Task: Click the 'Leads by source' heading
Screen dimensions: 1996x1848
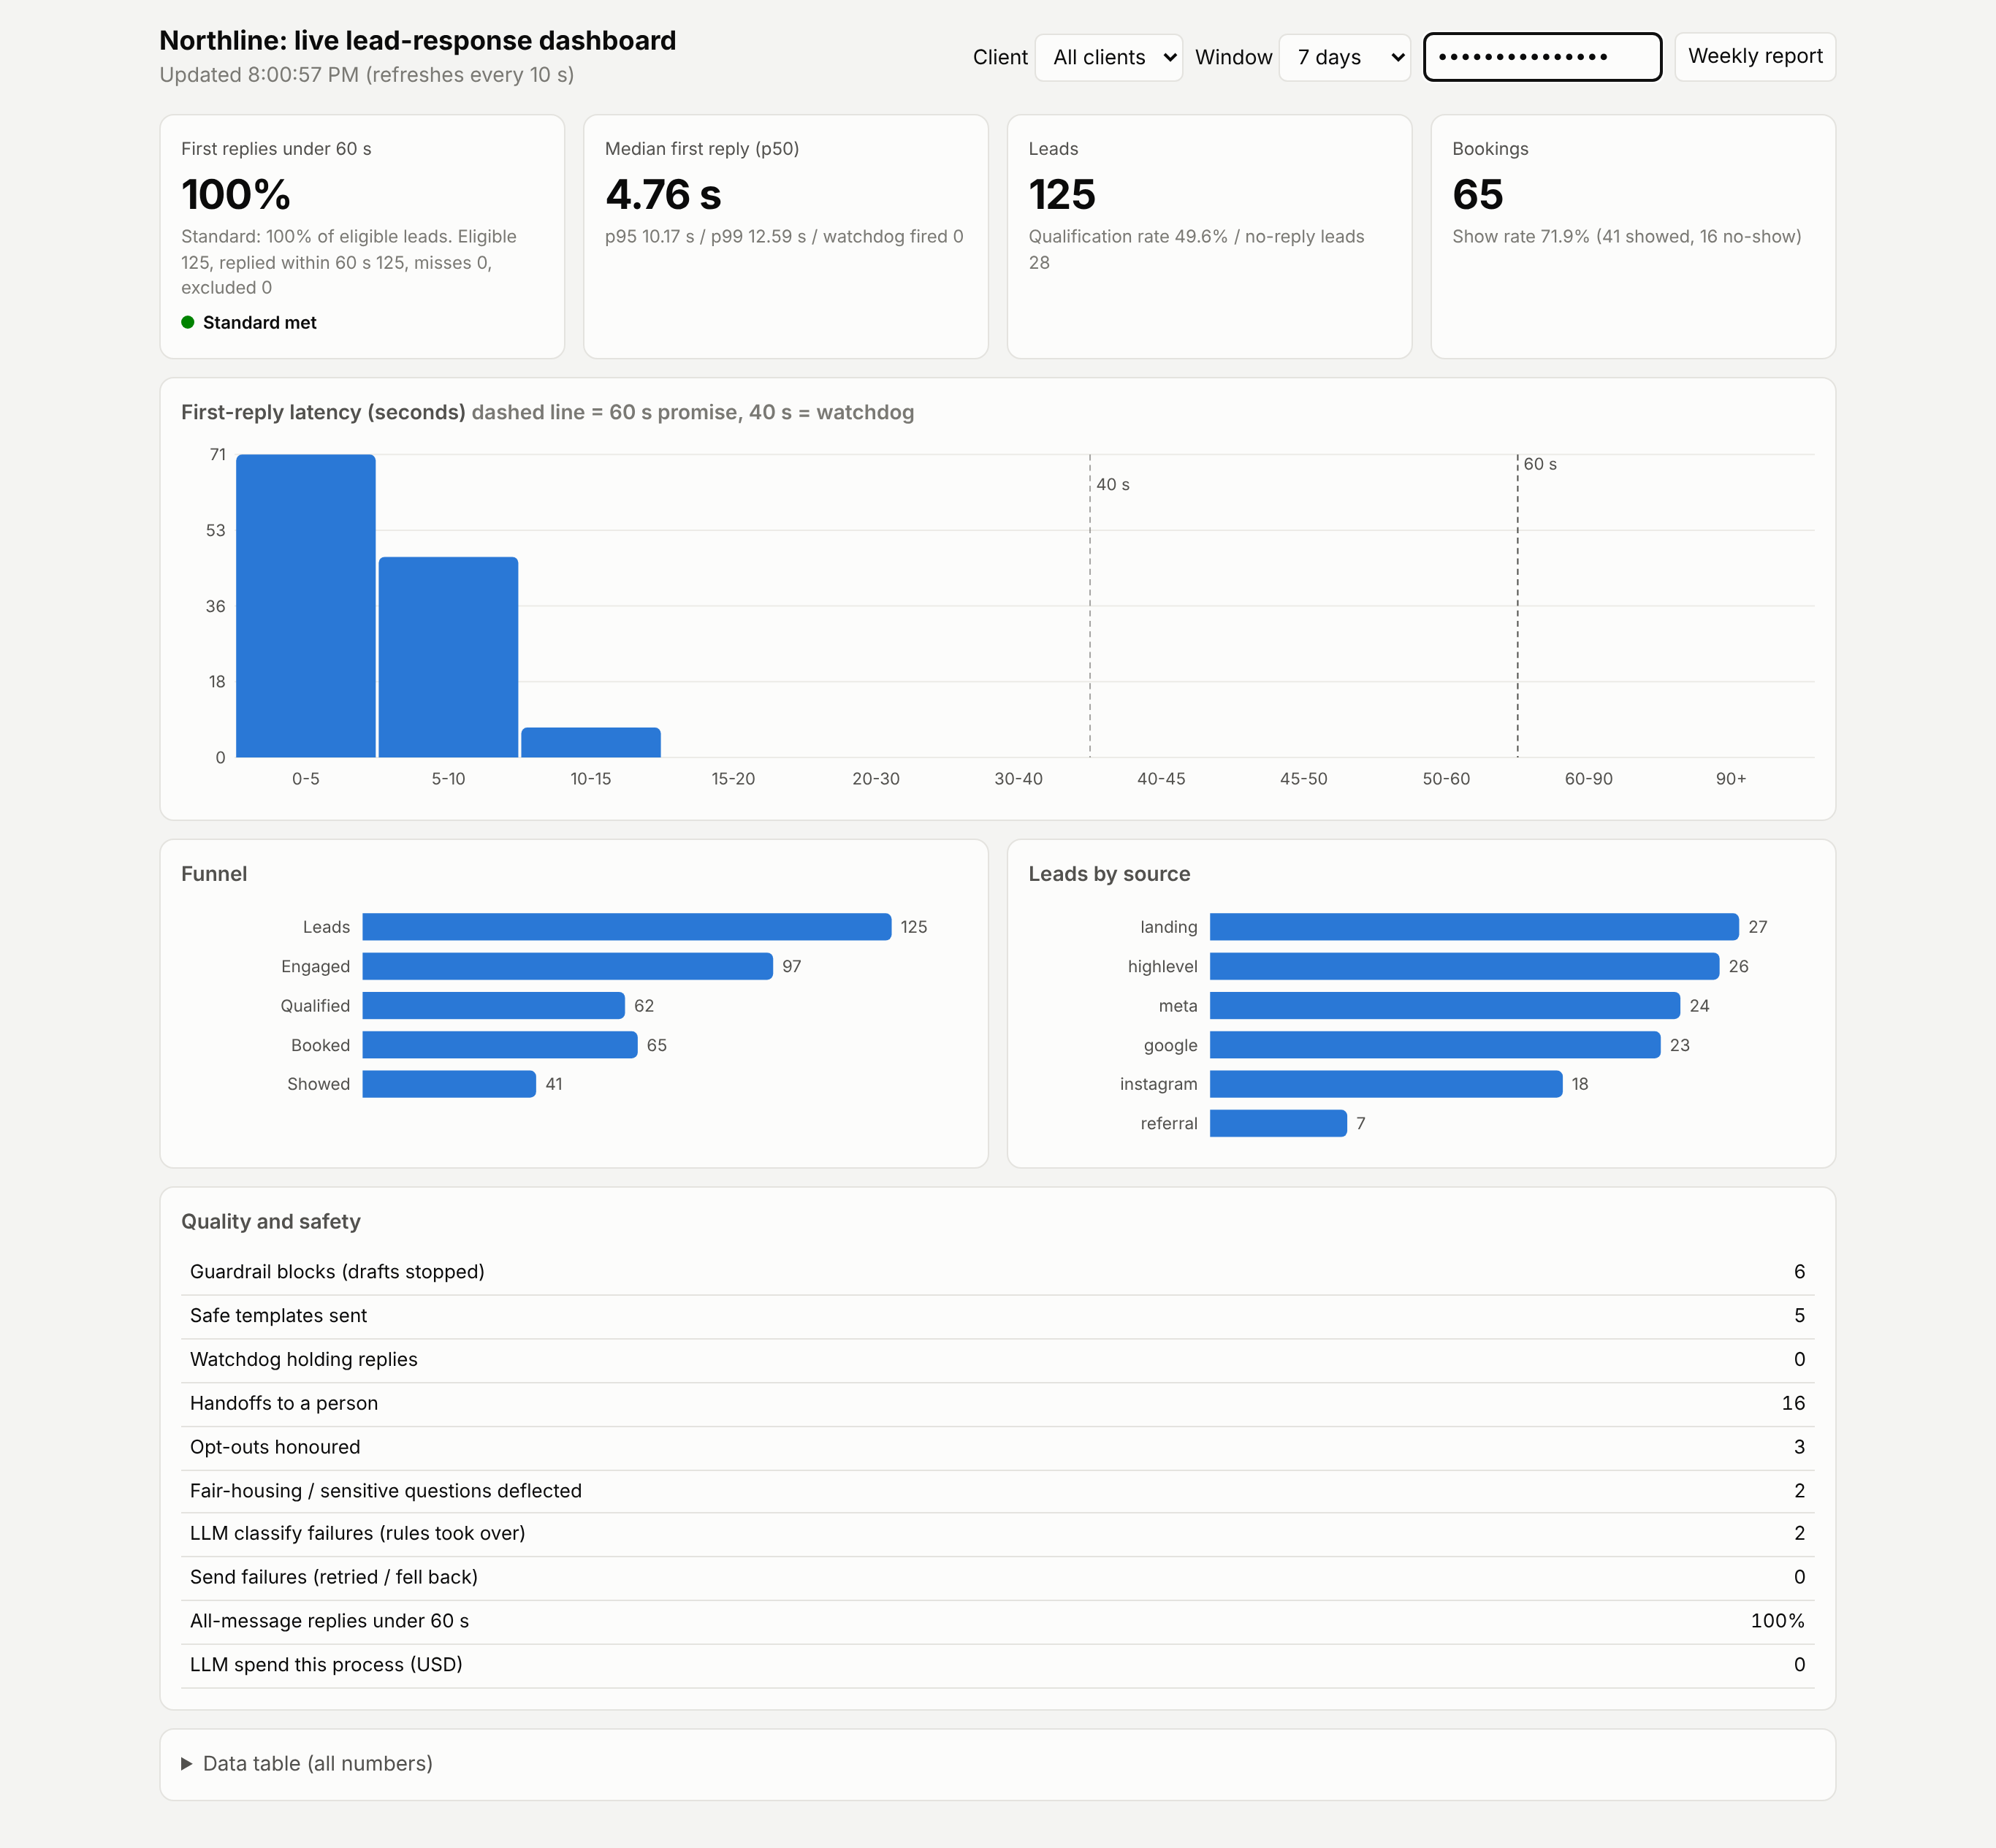Action: click(1109, 874)
